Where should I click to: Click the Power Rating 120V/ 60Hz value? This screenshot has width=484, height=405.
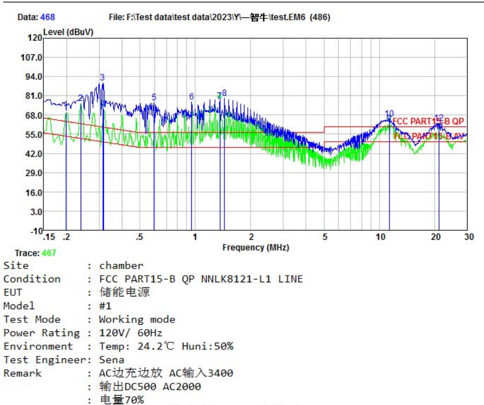[130, 333]
